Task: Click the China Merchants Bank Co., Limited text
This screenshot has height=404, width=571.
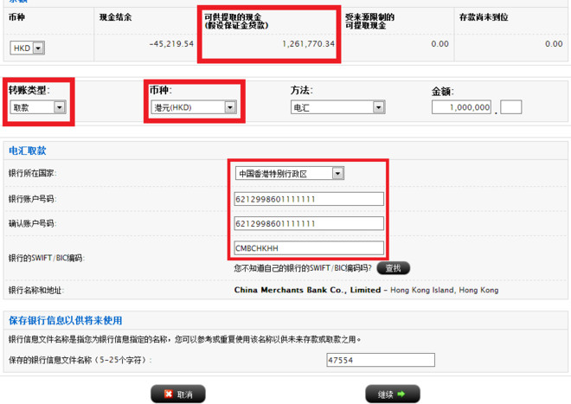Action: tap(307, 290)
